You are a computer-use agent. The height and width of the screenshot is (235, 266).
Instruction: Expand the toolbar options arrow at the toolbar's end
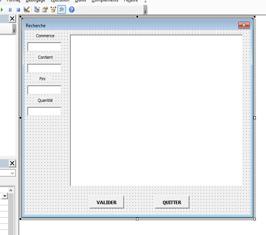click(145, 11)
